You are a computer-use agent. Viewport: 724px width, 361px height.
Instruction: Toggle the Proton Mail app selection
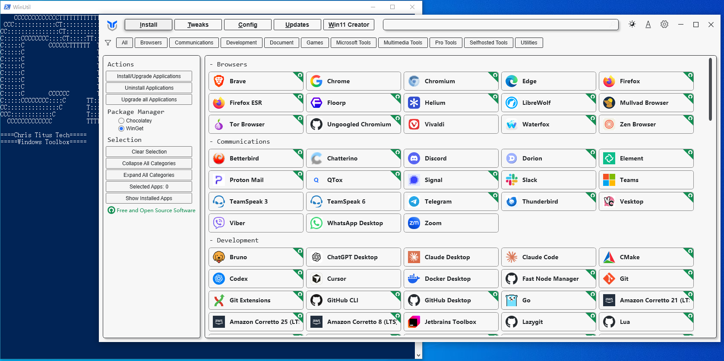(256, 180)
